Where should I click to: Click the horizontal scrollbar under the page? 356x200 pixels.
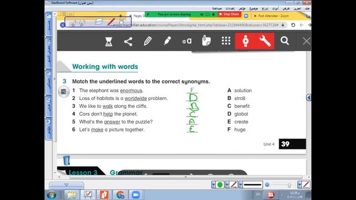coord(186,177)
